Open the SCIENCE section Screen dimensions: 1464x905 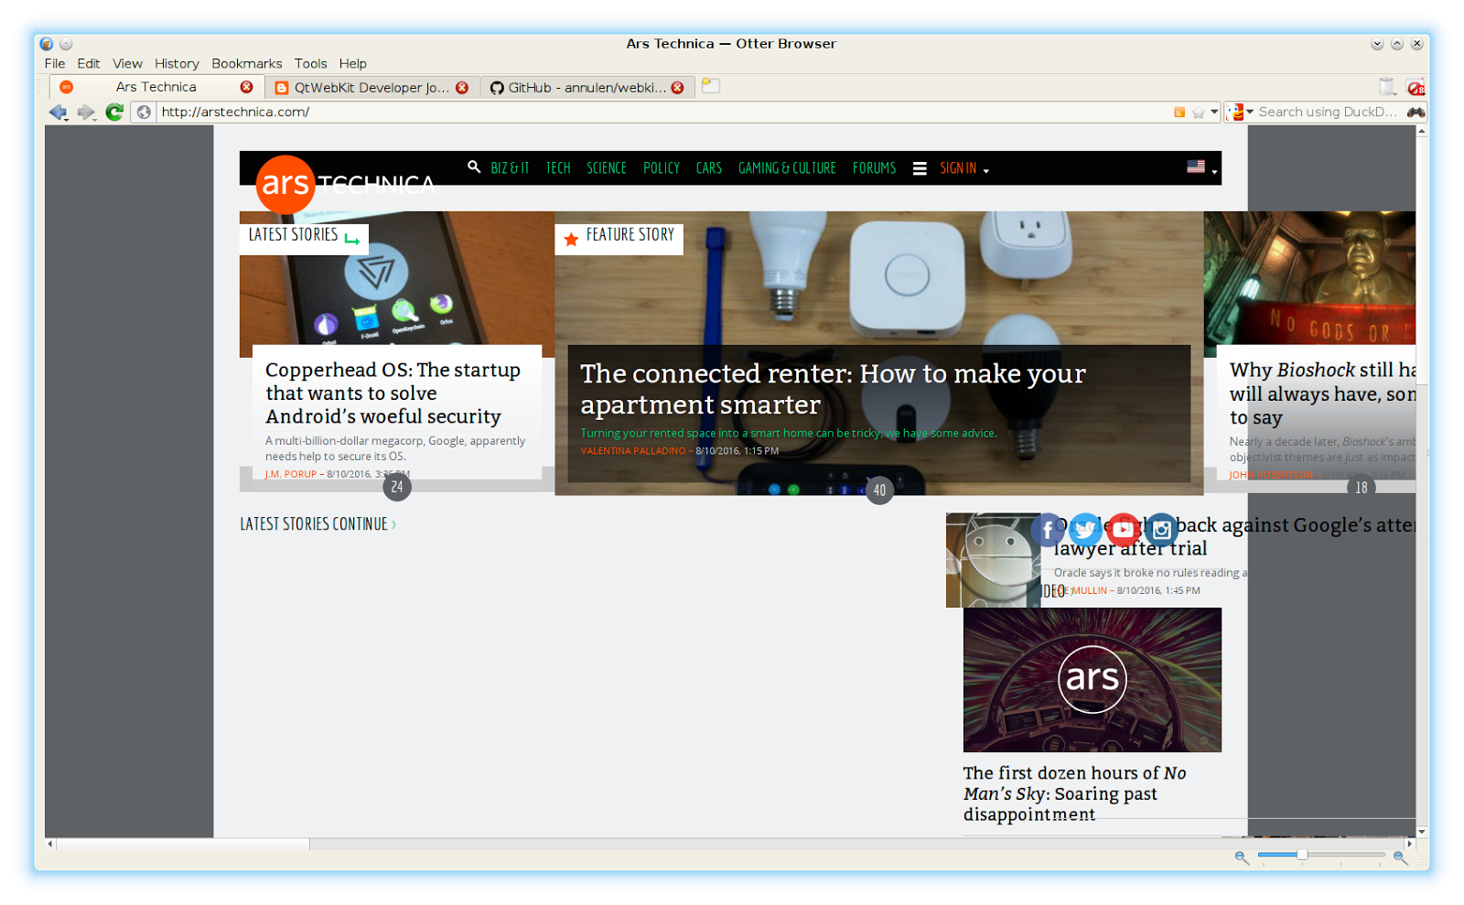coord(607,168)
